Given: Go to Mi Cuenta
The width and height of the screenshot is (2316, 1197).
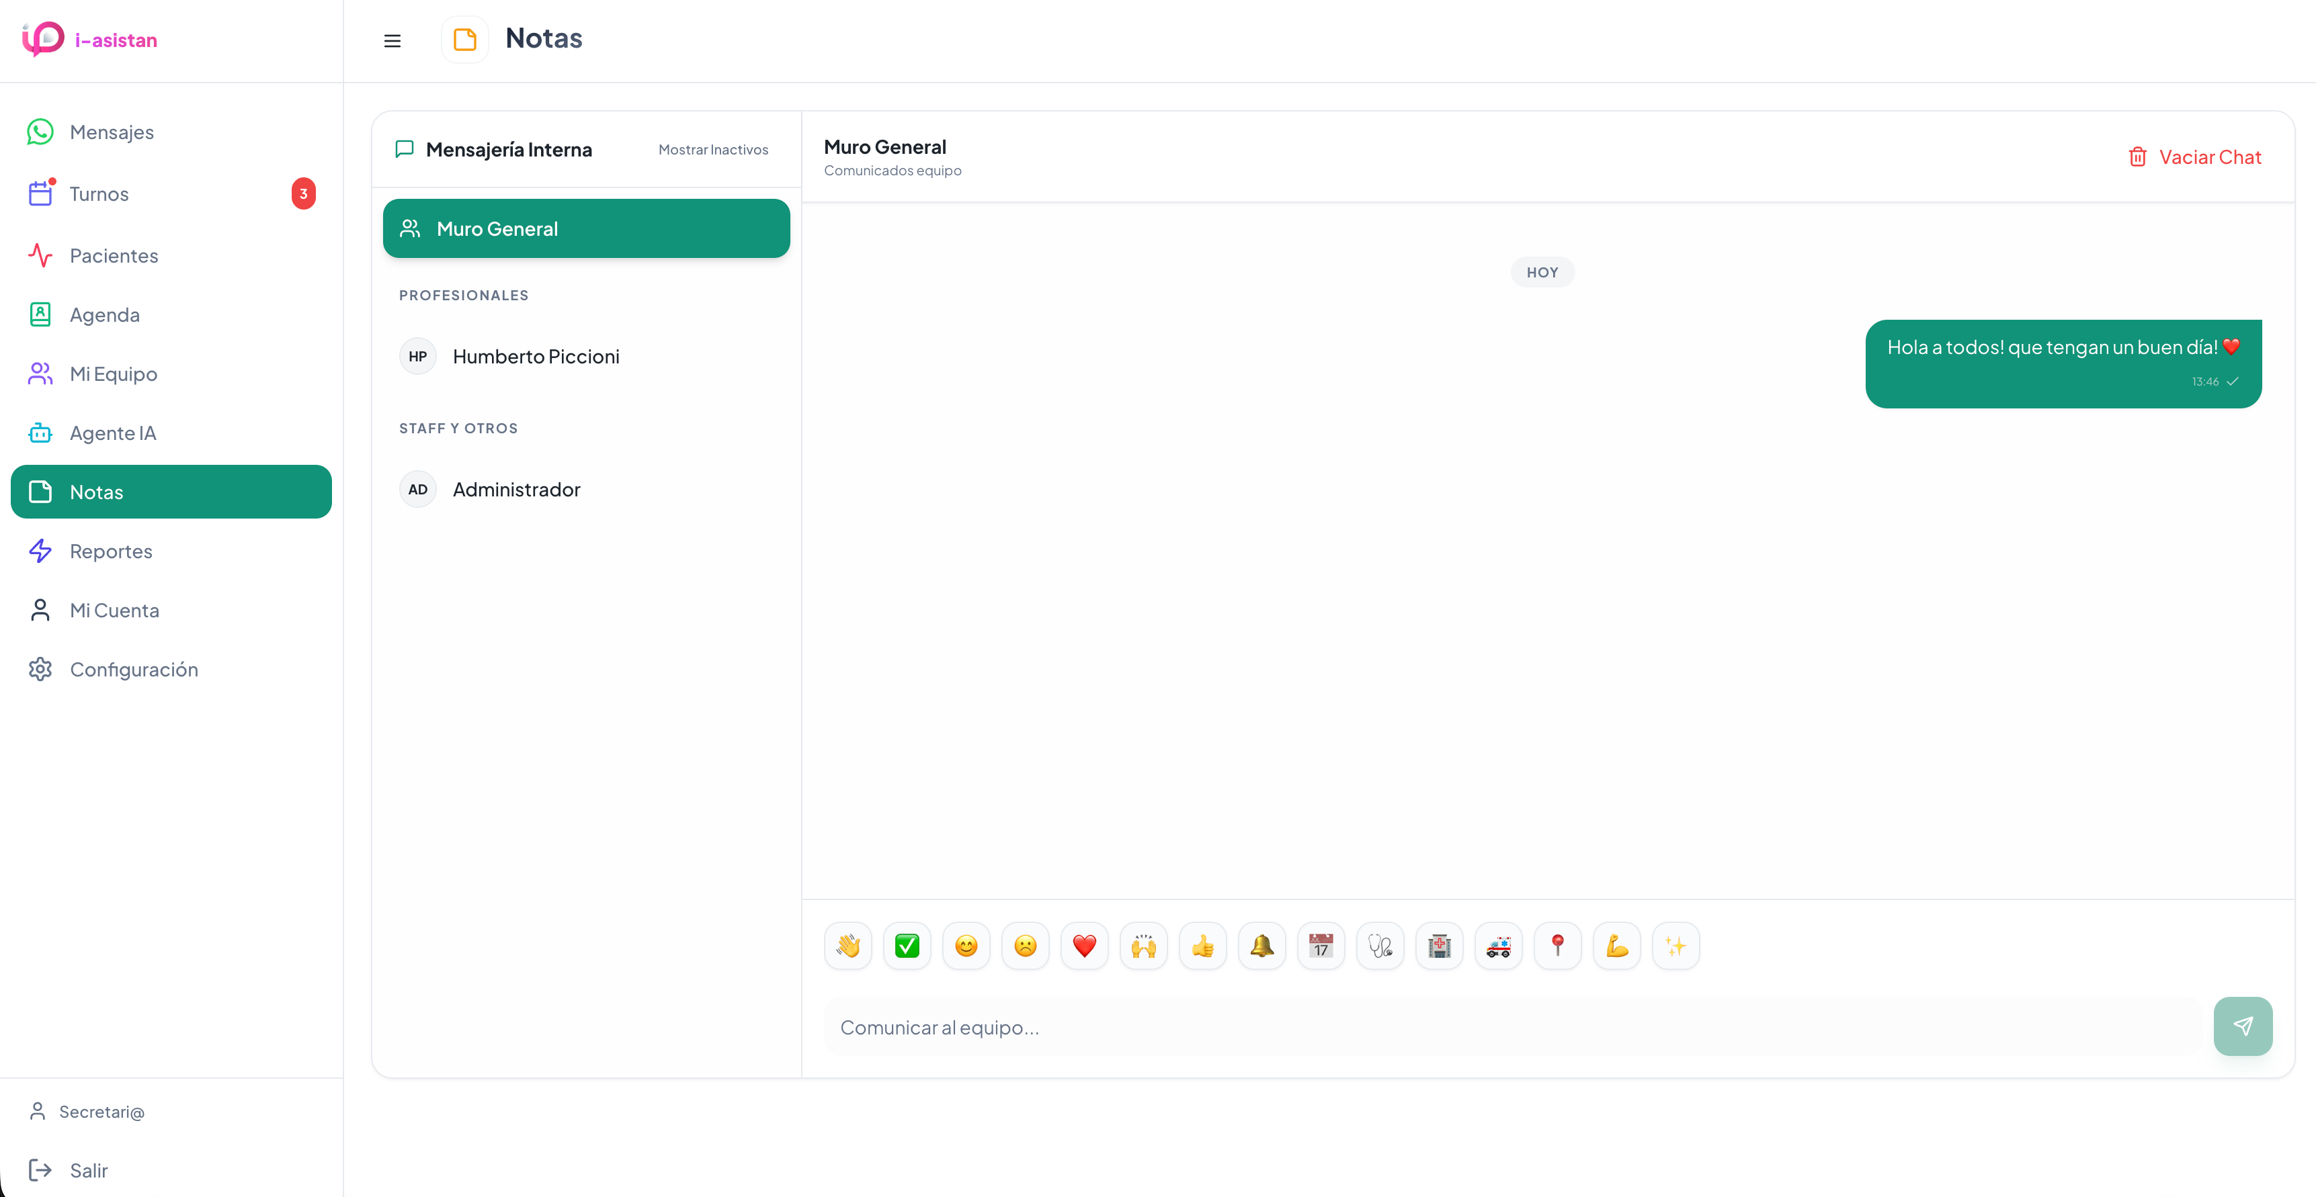Looking at the screenshot, I should pos(171,610).
